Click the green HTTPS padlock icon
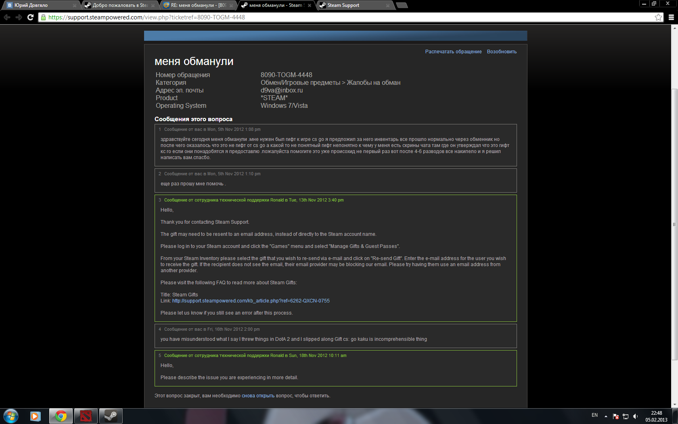This screenshot has width=678, height=424. (x=43, y=17)
